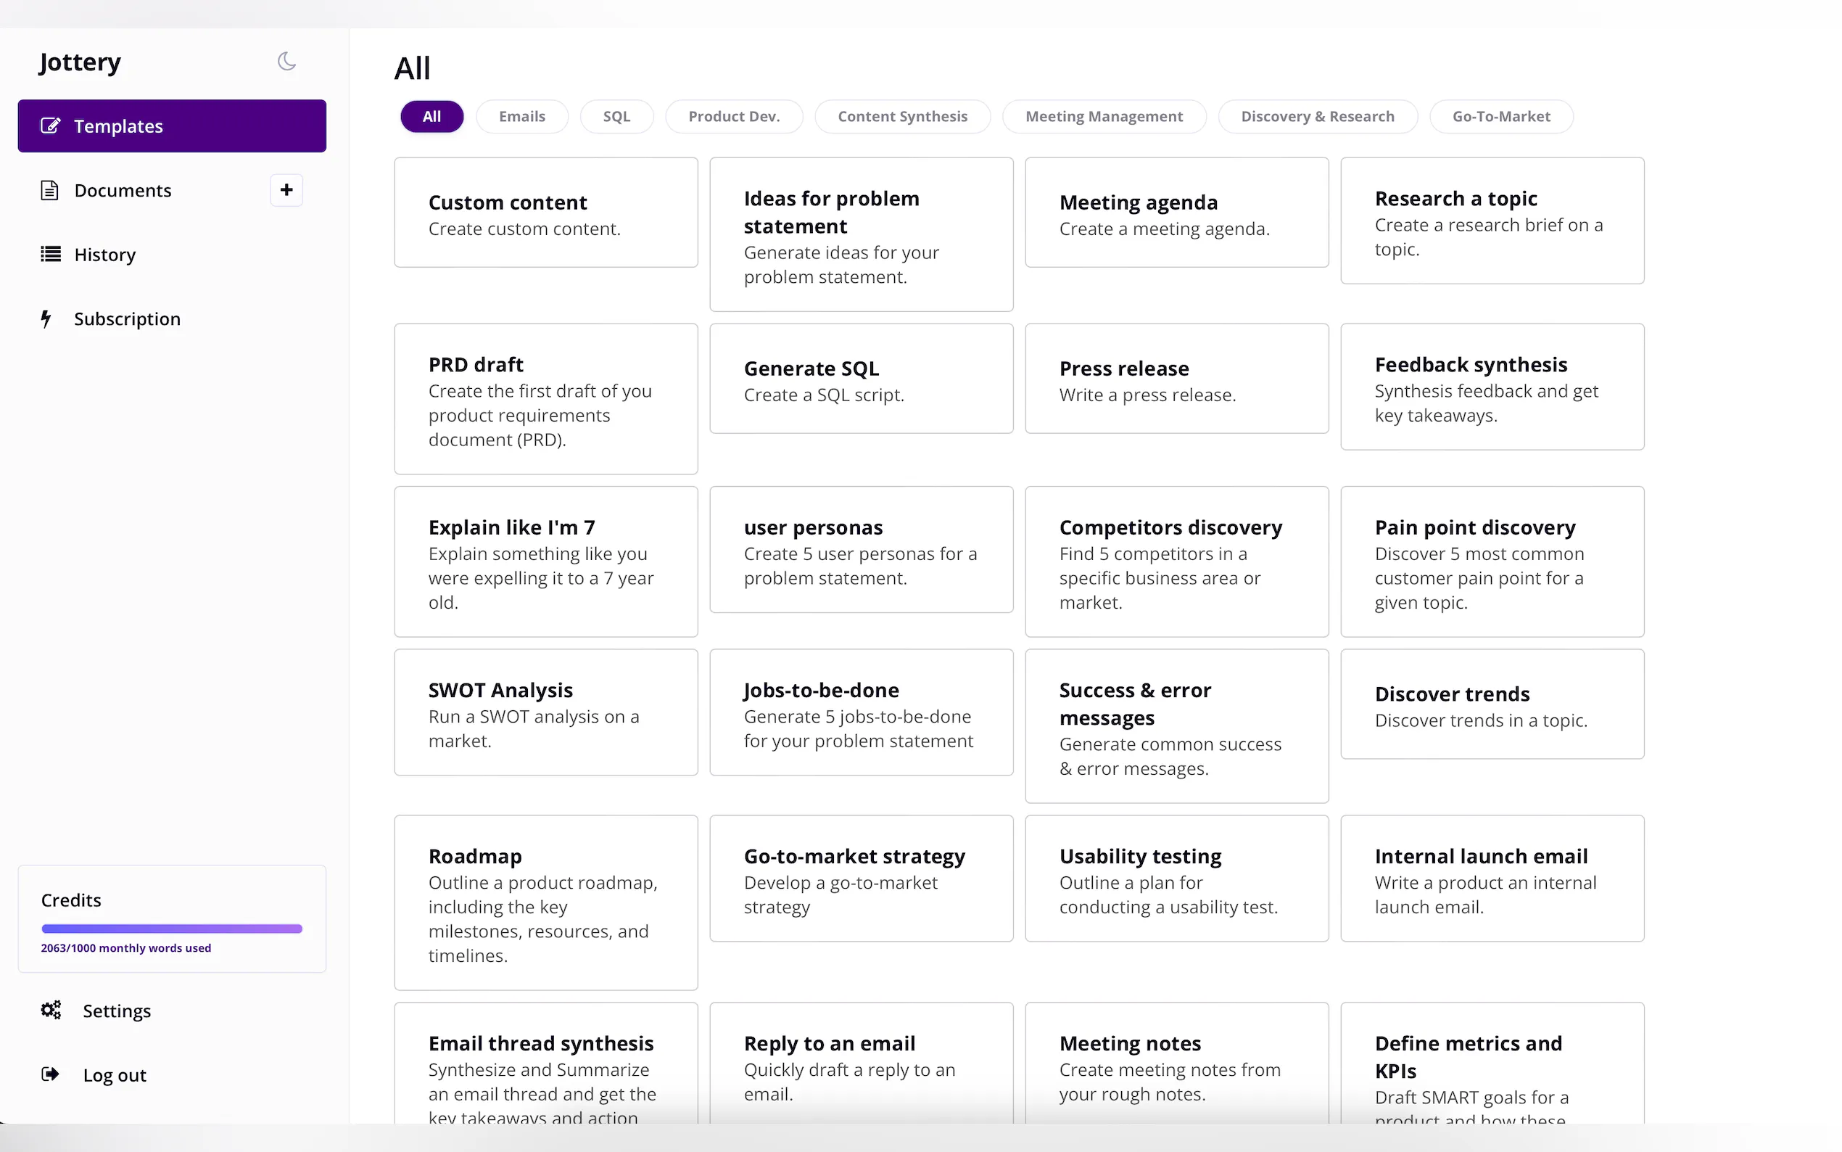
Task: Select Go-To-Market filter chip
Action: (x=1500, y=117)
